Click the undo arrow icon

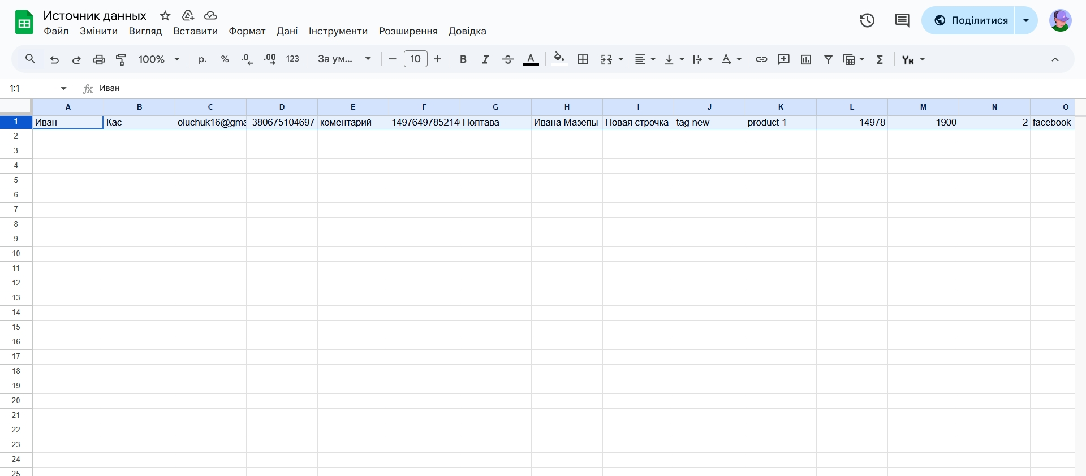54,59
